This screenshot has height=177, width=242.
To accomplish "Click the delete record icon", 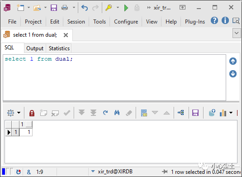I will point(55,113).
